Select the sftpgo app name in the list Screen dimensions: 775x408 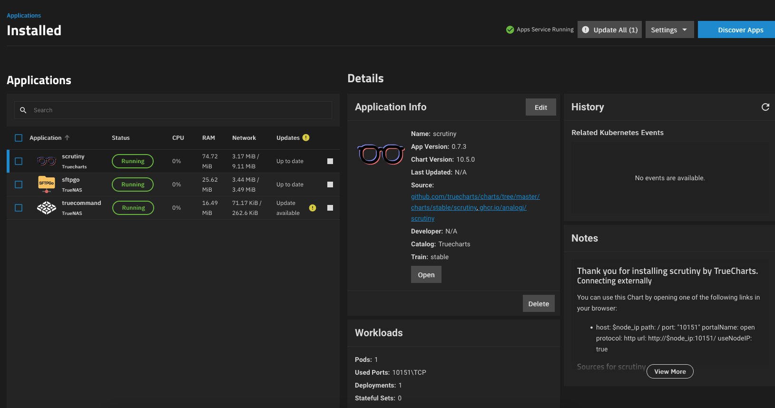point(71,180)
